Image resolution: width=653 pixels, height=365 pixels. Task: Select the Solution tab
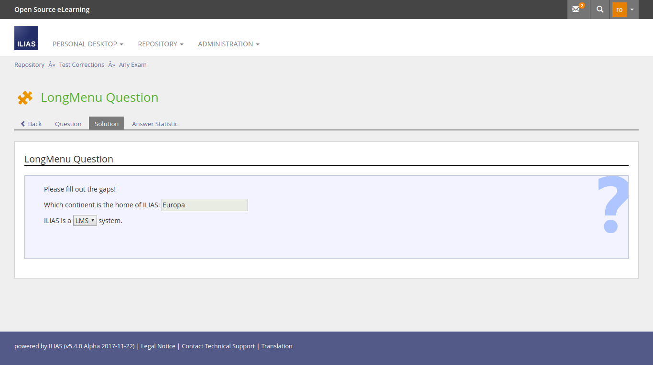click(x=107, y=124)
